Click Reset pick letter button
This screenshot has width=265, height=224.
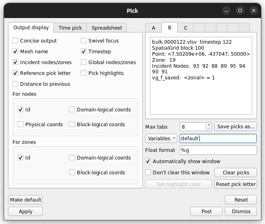click(x=236, y=184)
